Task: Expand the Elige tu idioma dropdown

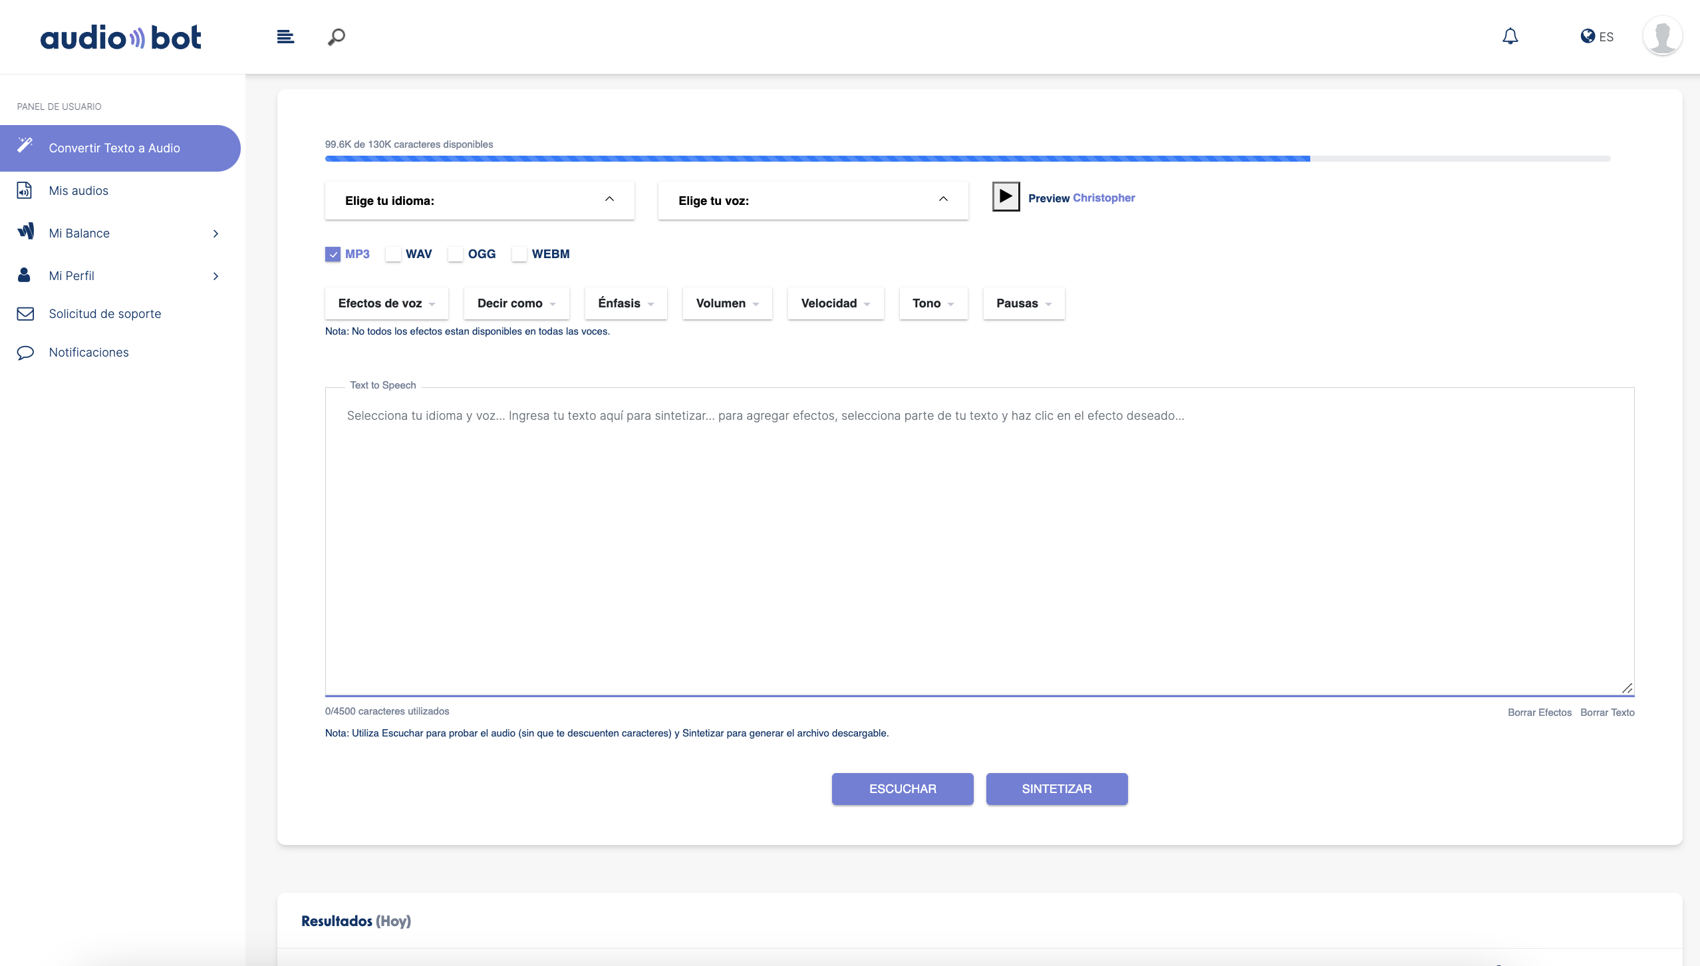Action: 478,200
